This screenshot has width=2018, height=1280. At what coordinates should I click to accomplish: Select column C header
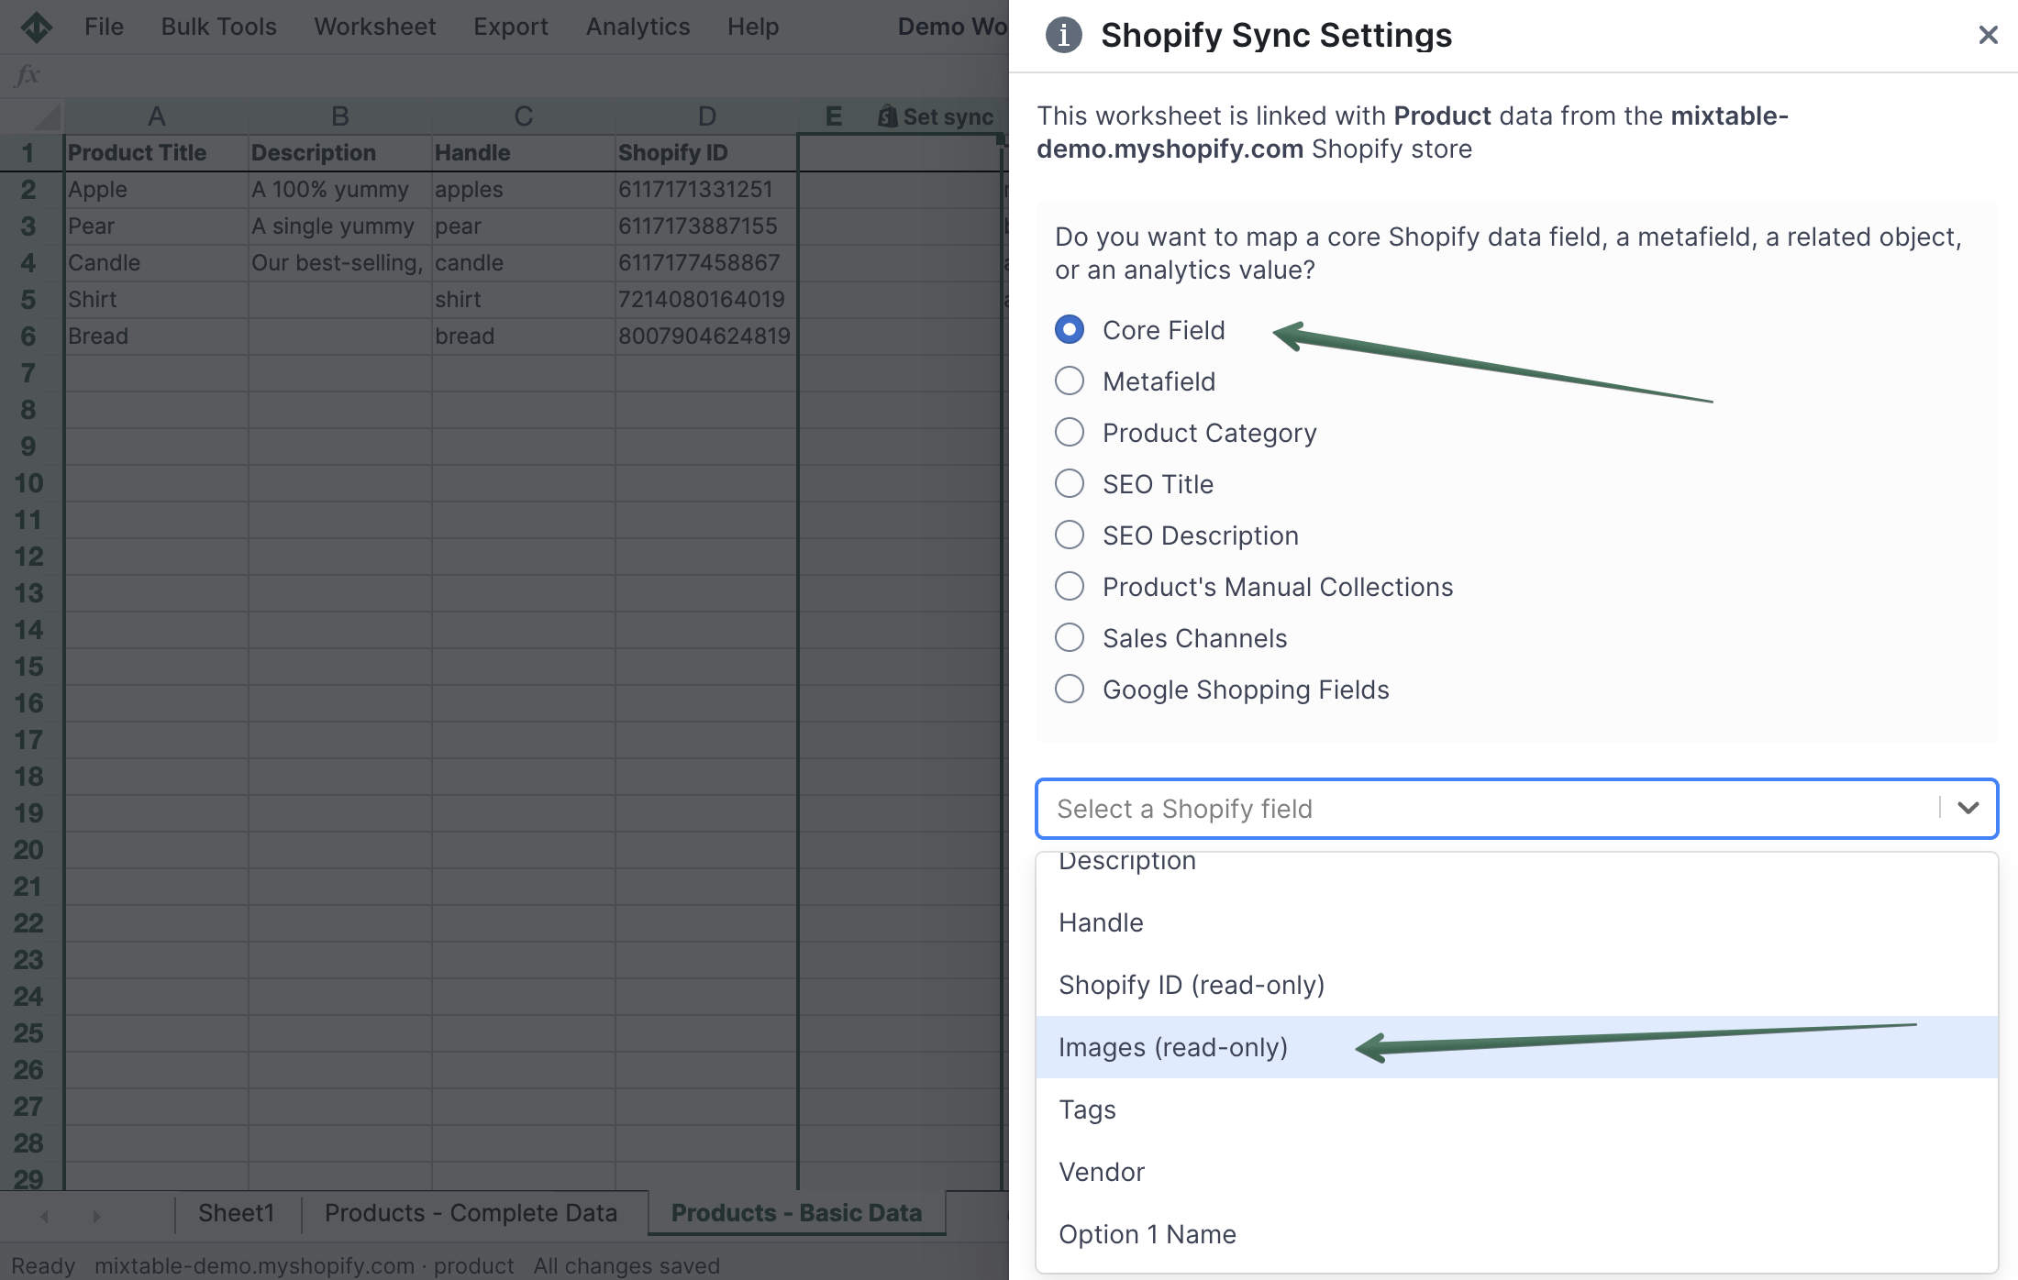(523, 116)
